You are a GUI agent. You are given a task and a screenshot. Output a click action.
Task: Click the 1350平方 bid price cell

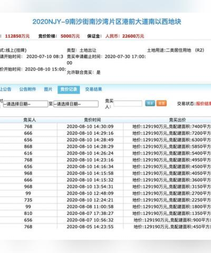point(172,213)
